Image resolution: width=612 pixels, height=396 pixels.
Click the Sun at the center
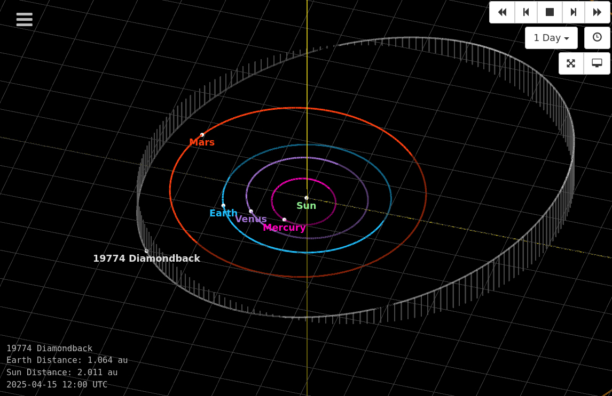(x=306, y=198)
